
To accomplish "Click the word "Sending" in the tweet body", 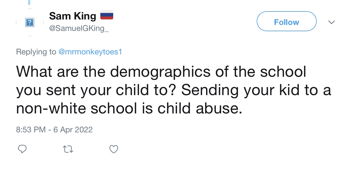I will [x=210, y=90].
